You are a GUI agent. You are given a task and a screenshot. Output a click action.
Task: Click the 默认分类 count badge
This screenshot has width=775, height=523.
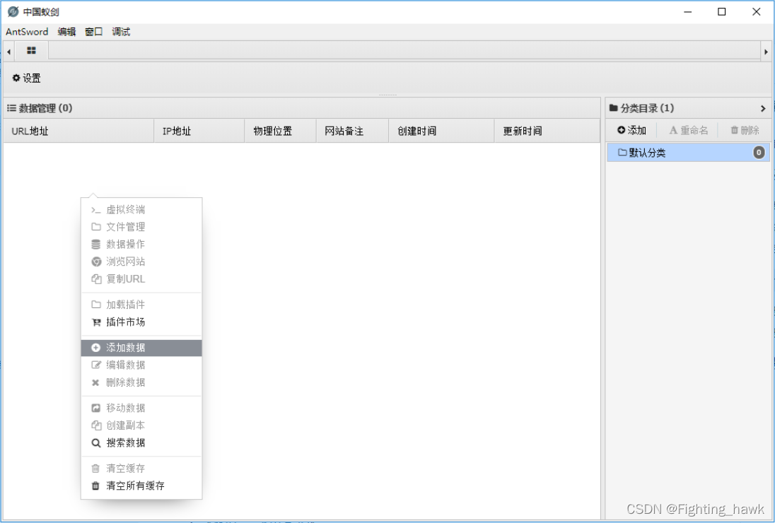tap(759, 153)
